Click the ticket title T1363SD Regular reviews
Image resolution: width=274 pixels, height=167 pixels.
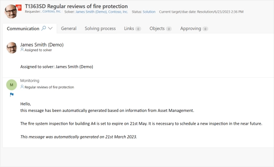(76, 6)
